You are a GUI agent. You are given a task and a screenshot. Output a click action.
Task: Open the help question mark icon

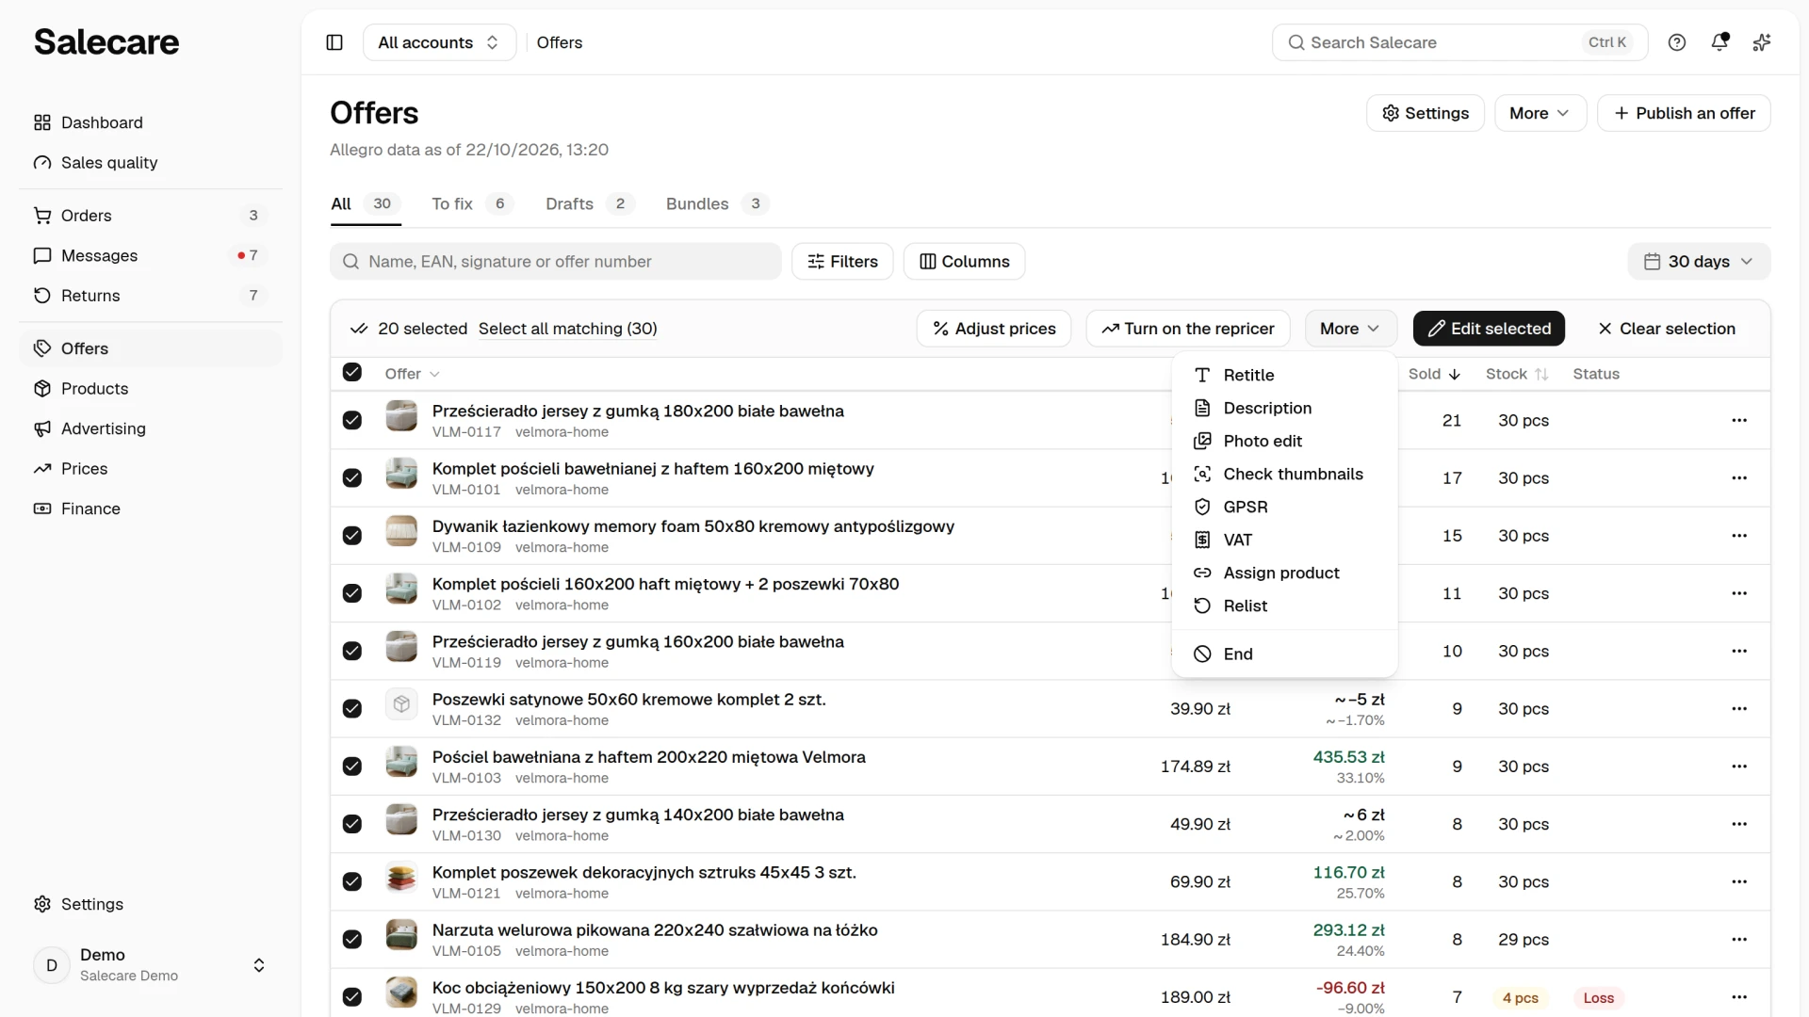click(x=1677, y=42)
